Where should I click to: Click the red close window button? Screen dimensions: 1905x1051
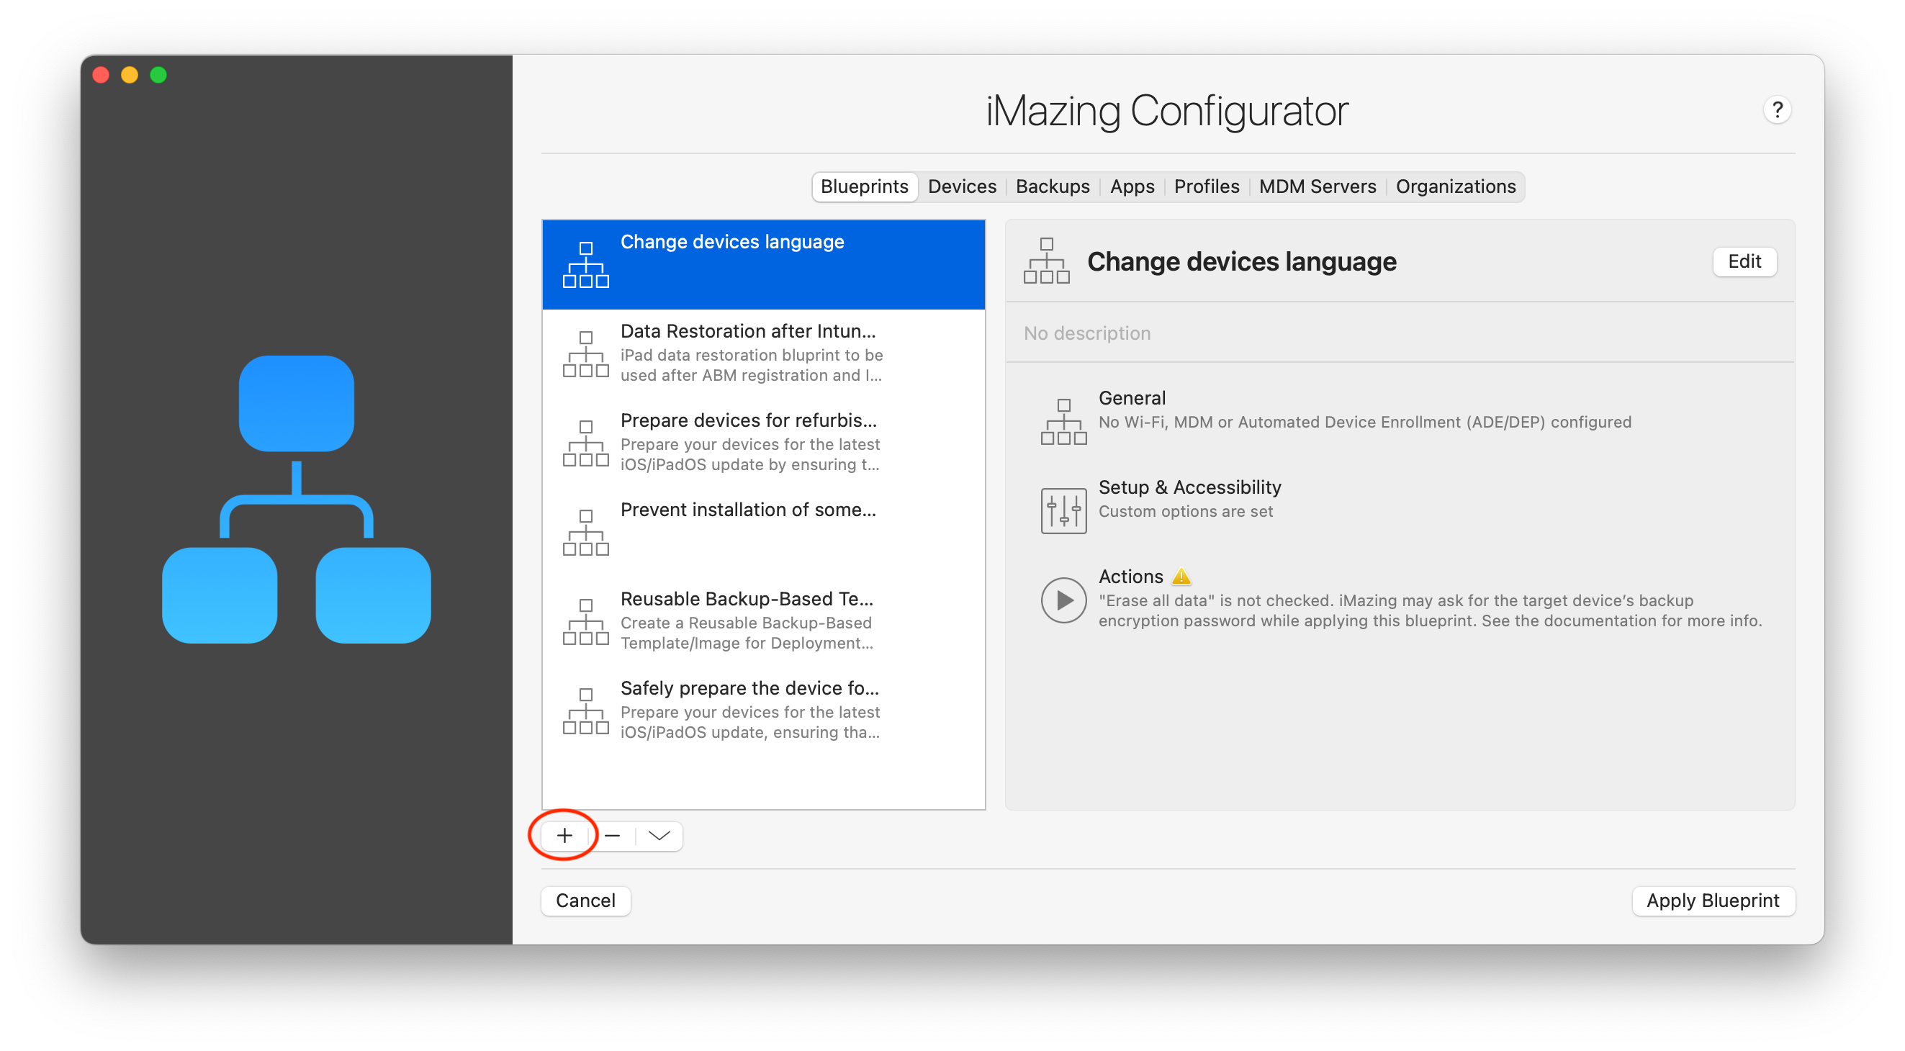click(x=102, y=76)
